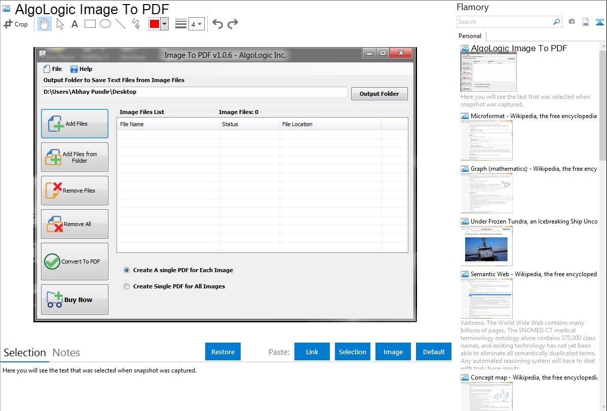
Task: Click Concept map - Wikipedia snapshot title
Action: (x=534, y=378)
